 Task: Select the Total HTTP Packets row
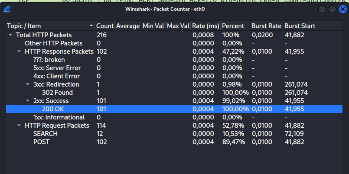point(174,35)
